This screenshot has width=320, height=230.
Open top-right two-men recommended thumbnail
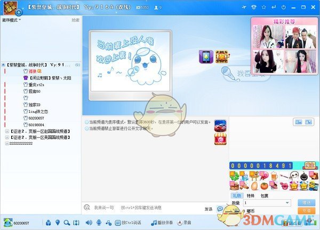point(300,37)
